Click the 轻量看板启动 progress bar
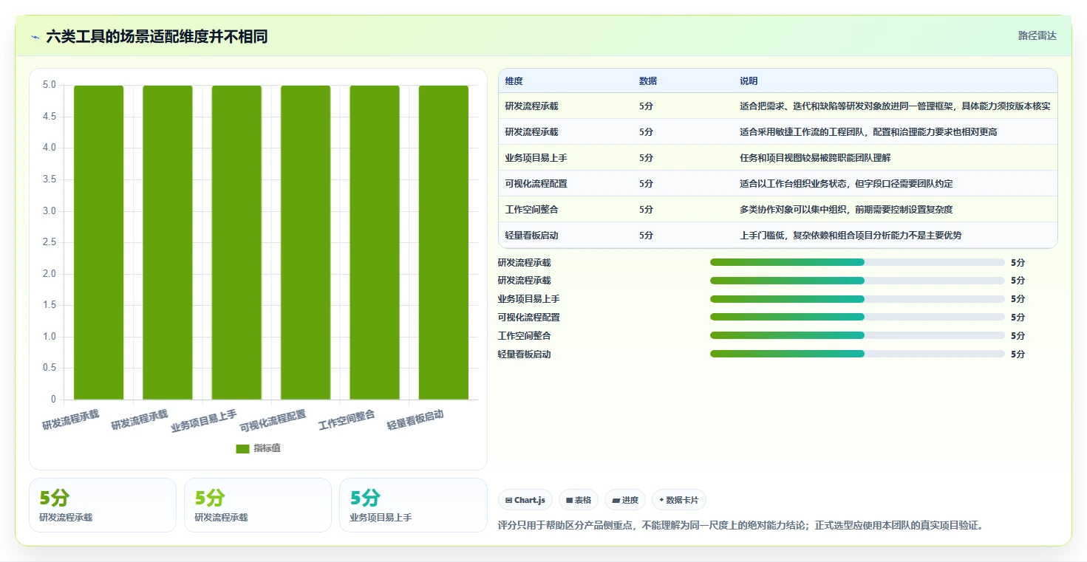 [857, 354]
